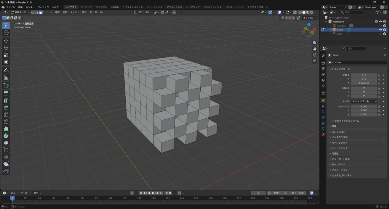
Task: Enable X-ray toggle in viewport header
Action: click(x=295, y=13)
